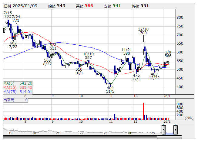Click year 24 in the overview timeline
The height and width of the screenshot is (142, 198).
click(x=129, y=133)
